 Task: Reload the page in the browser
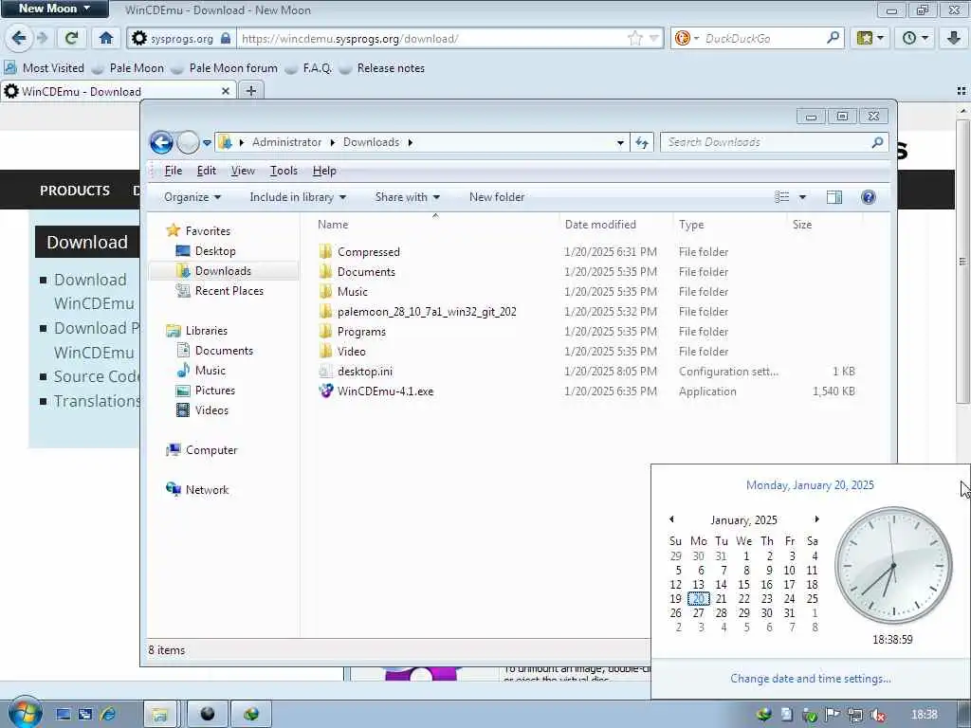pos(71,38)
